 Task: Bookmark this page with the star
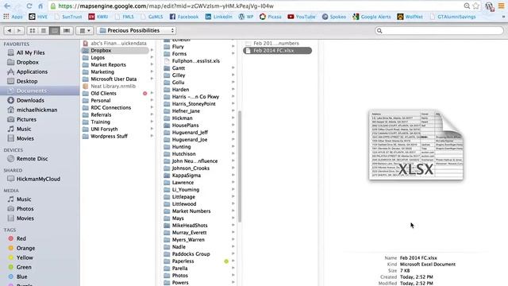pyautogui.click(x=476, y=6)
